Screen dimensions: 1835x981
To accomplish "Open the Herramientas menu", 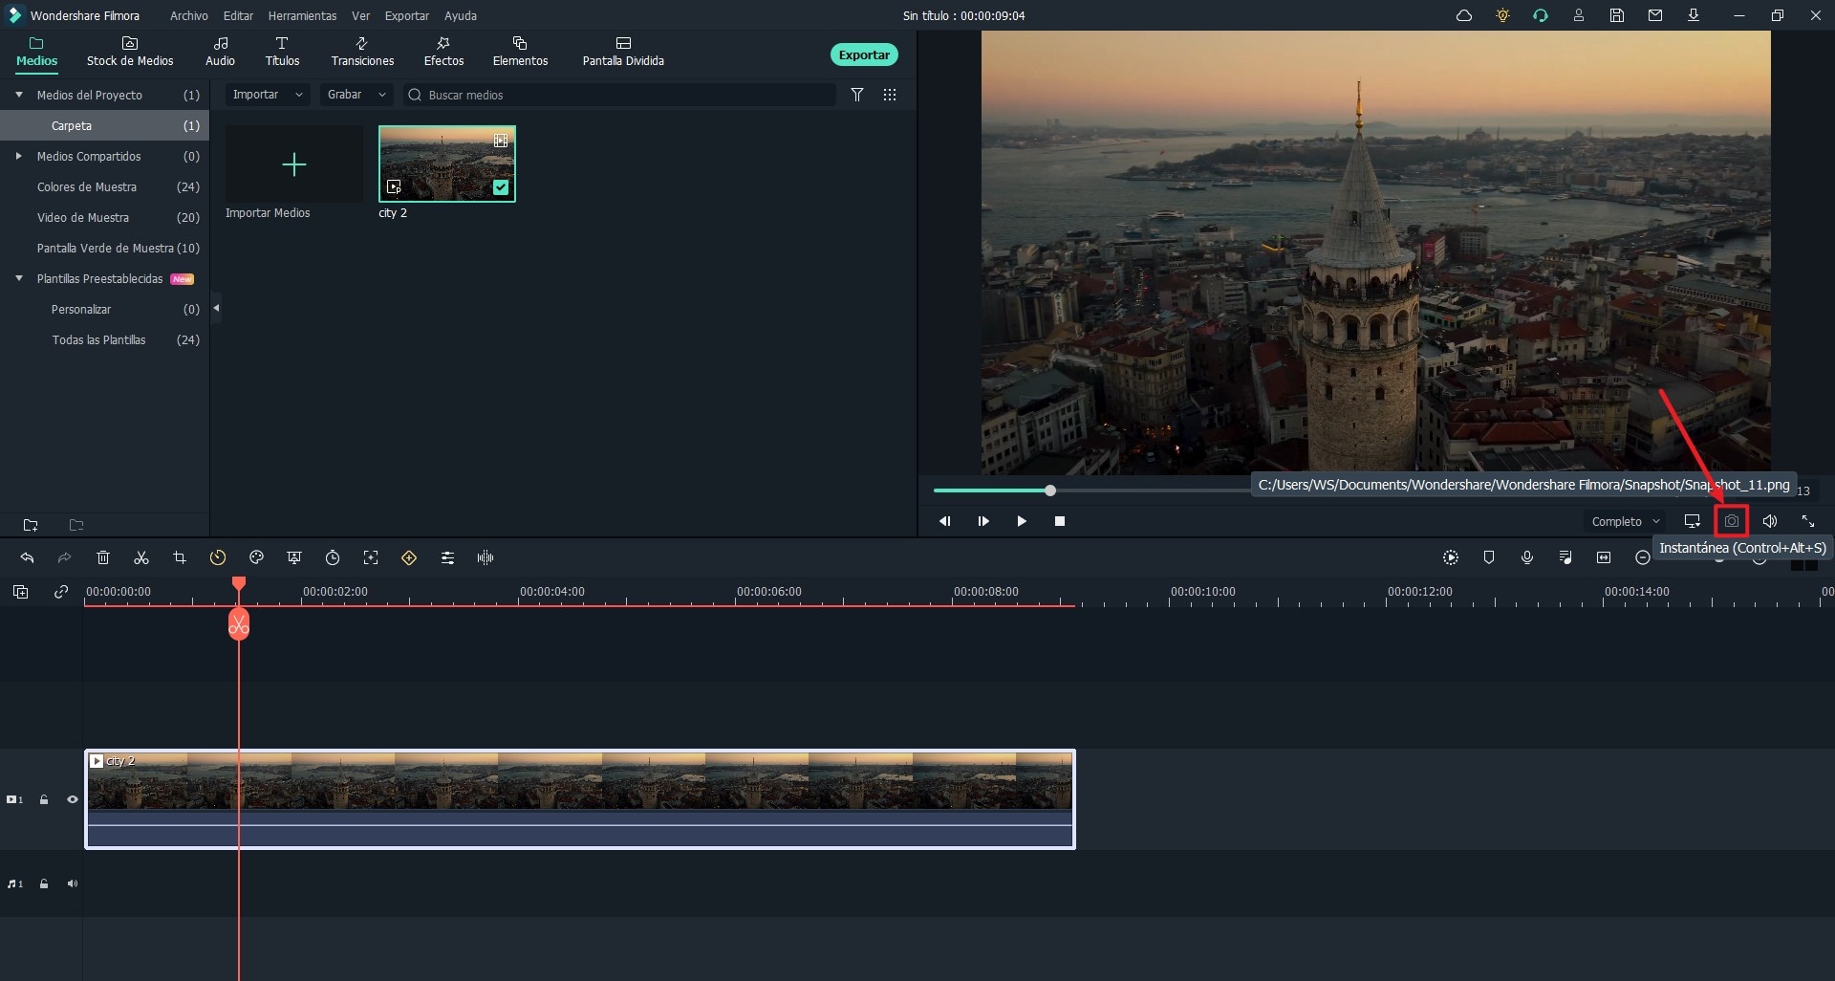I will (302, 15).
